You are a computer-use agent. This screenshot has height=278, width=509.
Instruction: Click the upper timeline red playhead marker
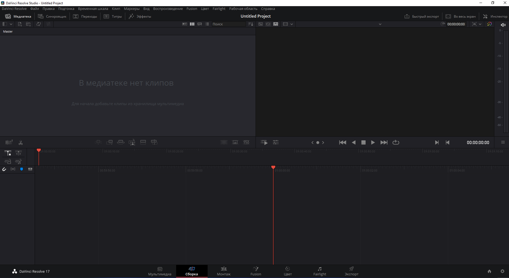[39, 150]
